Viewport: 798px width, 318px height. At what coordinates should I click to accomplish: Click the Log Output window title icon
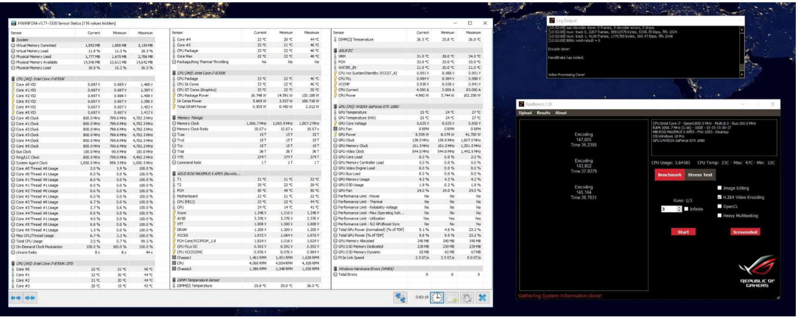(x=552, y=20)
